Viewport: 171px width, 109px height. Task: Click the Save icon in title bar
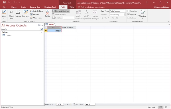4,2
